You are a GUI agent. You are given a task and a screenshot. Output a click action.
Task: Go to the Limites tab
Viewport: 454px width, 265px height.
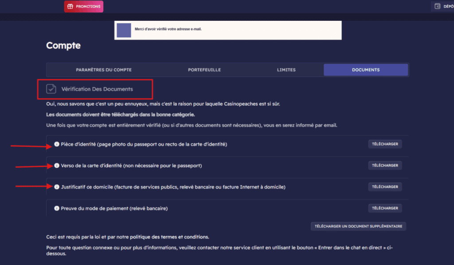[x=286, y=70]
